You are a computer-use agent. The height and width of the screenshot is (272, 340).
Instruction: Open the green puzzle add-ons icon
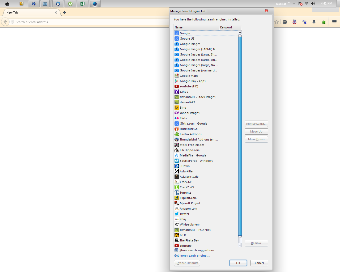click(324, 22)
